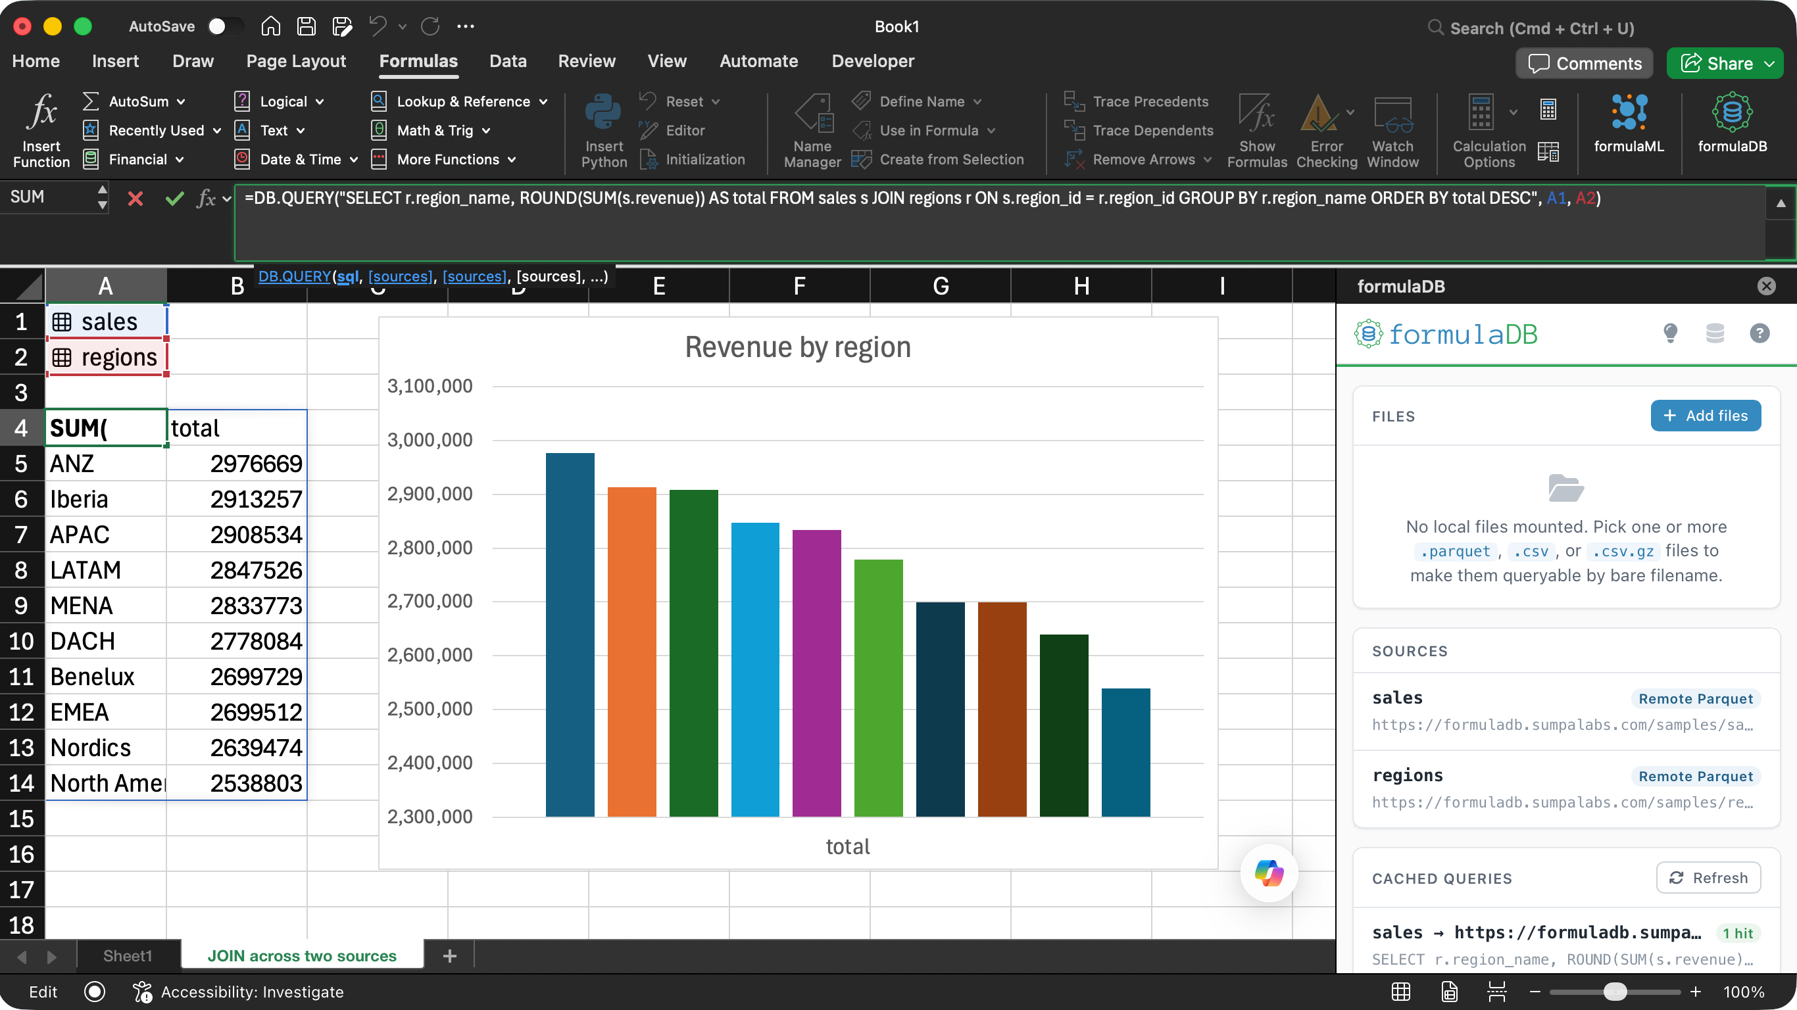Open the Lookup & Reference dropdown
Image resolution: width=1797 pixels, height=1010 pixels.
click(x=459, y=101)
